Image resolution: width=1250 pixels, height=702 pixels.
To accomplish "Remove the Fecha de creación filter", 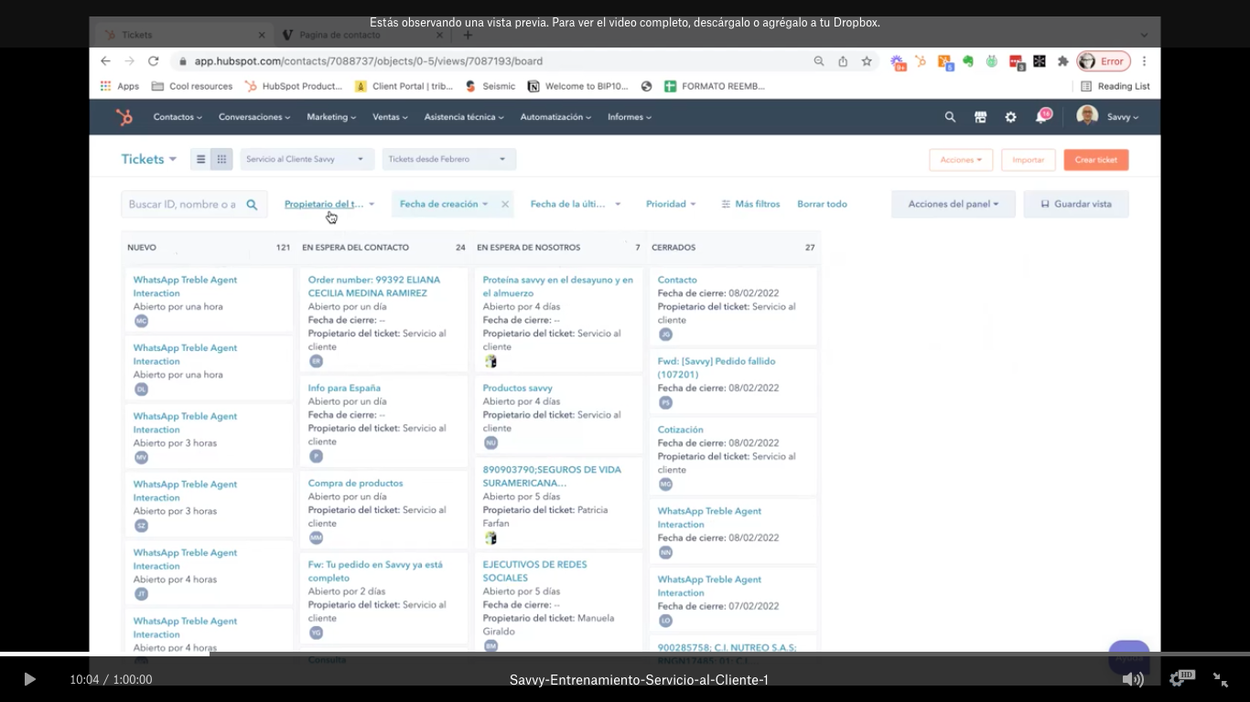I will tap(505, 205).
